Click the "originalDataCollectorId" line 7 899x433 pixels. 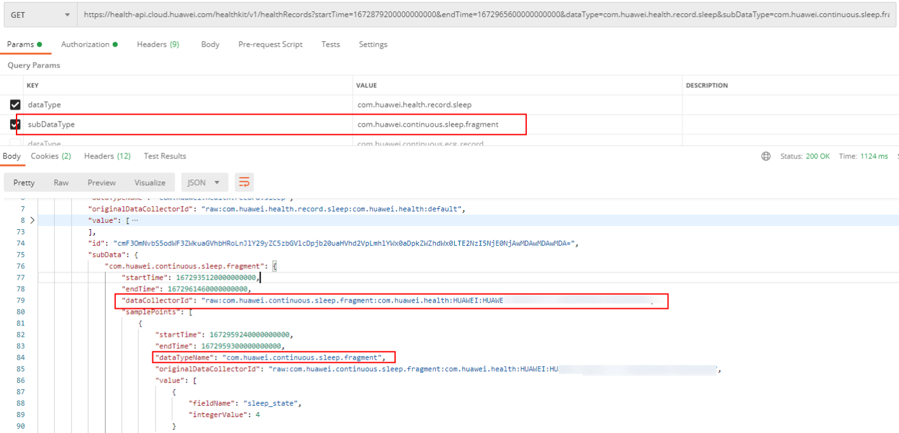click(x=278, y=209)
